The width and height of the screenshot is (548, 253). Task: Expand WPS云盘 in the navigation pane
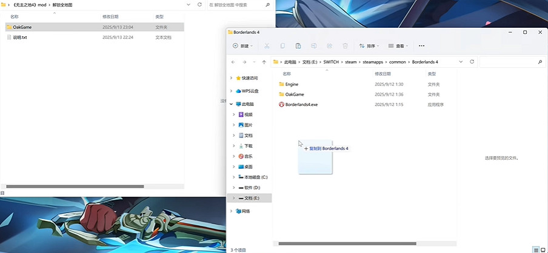(231, 91)
